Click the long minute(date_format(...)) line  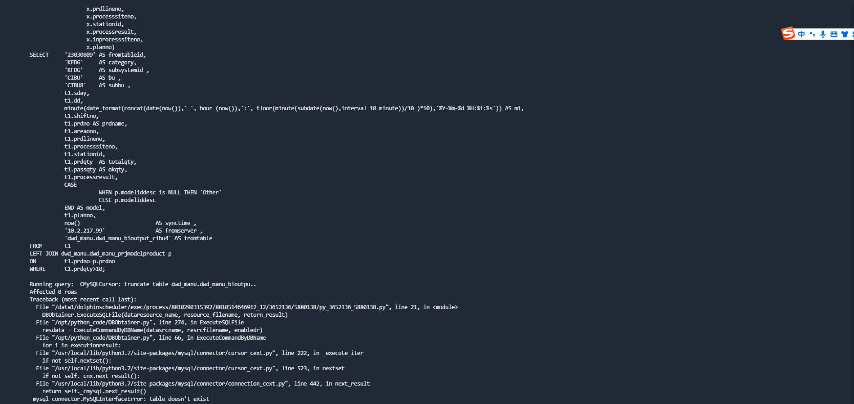[x=294, y=108]
